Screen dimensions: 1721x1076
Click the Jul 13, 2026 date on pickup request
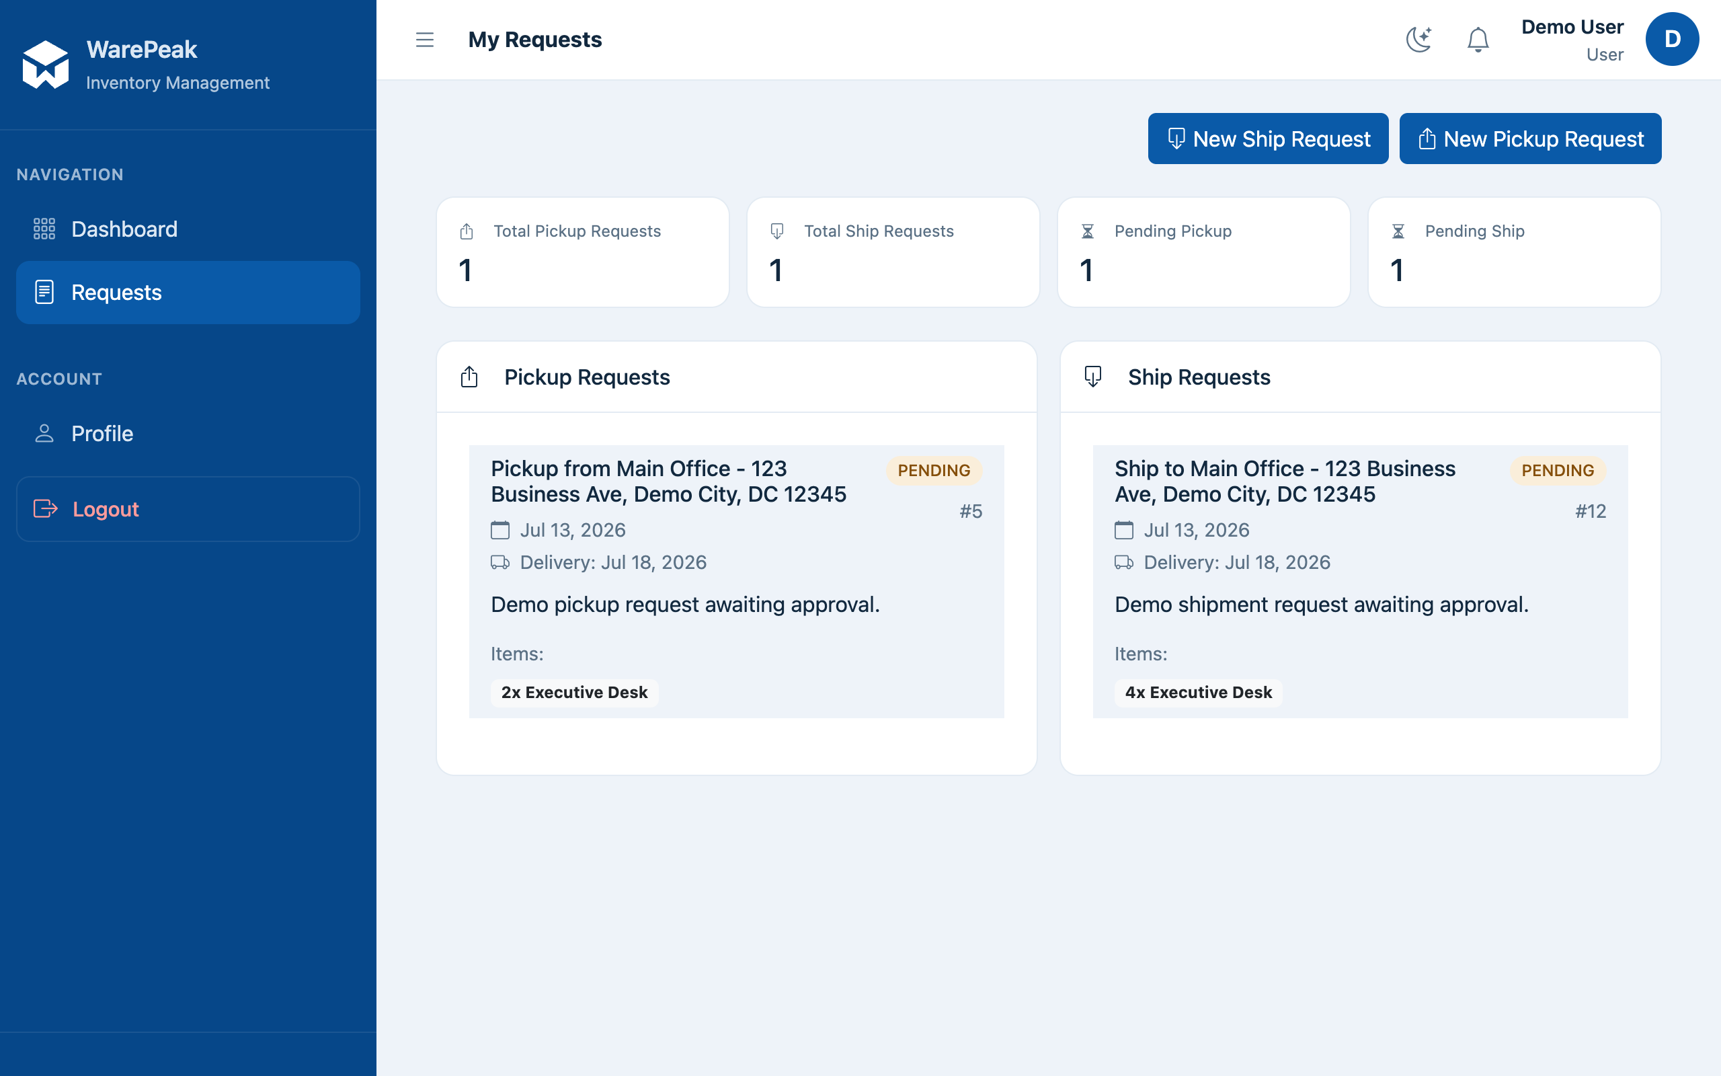point(573,530)
